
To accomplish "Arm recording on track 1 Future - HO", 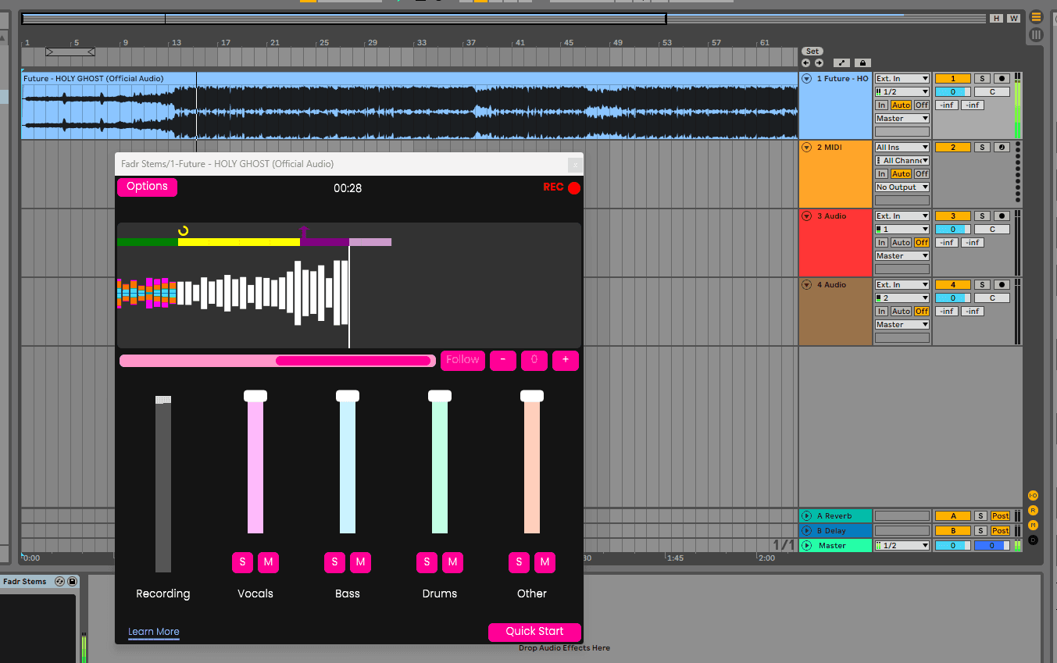I will [1001, 78].
